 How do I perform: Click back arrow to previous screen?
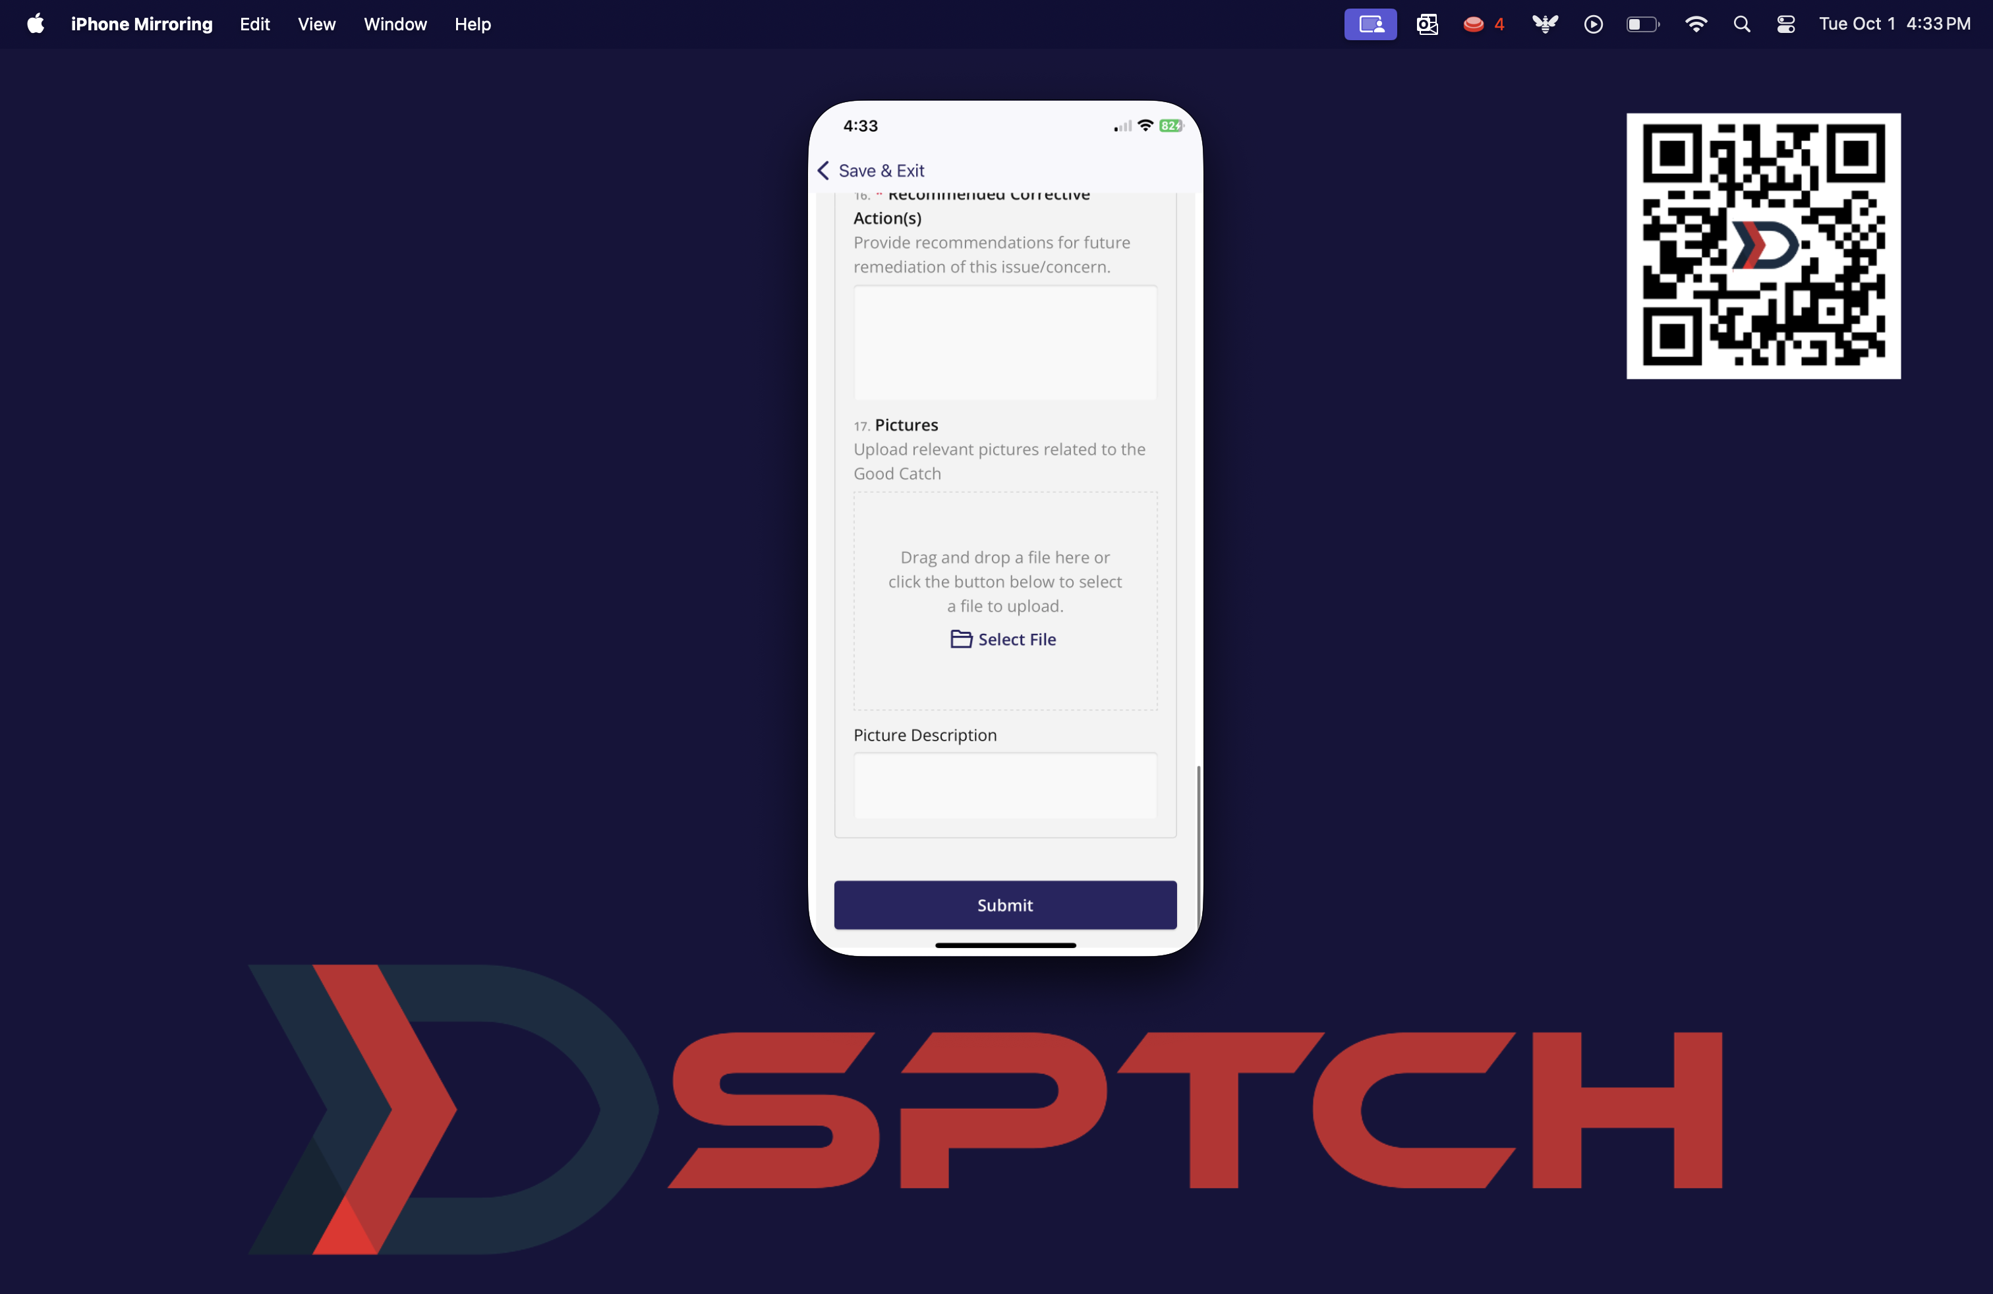(x=824, y=170)
